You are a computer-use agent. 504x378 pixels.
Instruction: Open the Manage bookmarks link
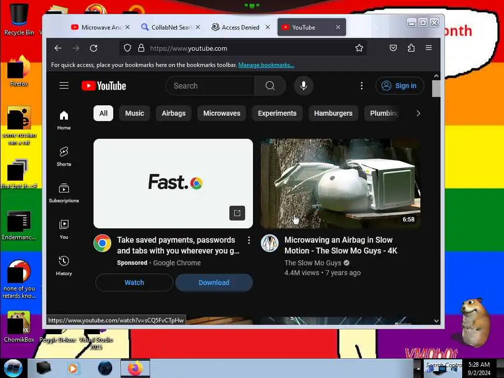(266, 65)
